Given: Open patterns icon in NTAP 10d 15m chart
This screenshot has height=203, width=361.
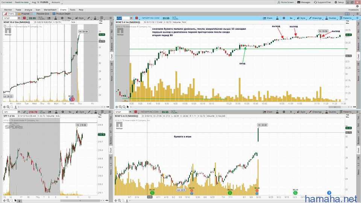Looking at the screenshot, I should [x=102, y=18].
